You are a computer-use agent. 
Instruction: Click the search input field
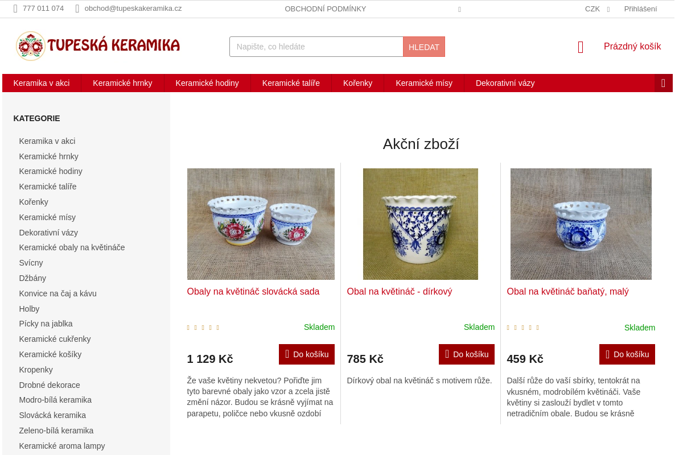coord(316,47)
